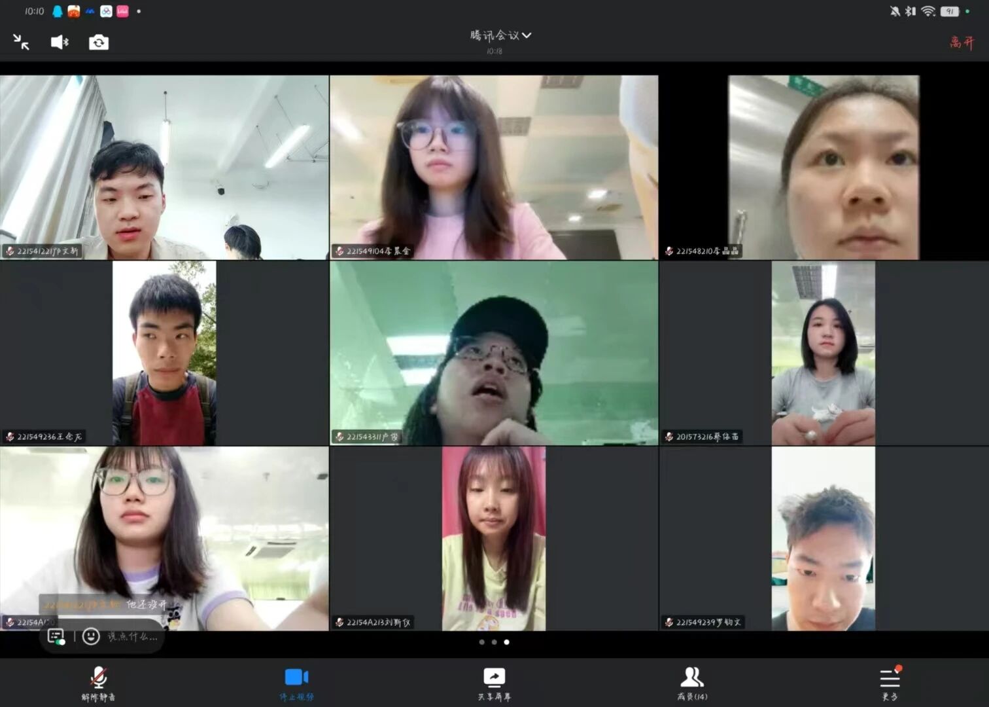The image size is (989, 707).
Task: Select the video tile labeled 221549236
Action: [164, 353]
